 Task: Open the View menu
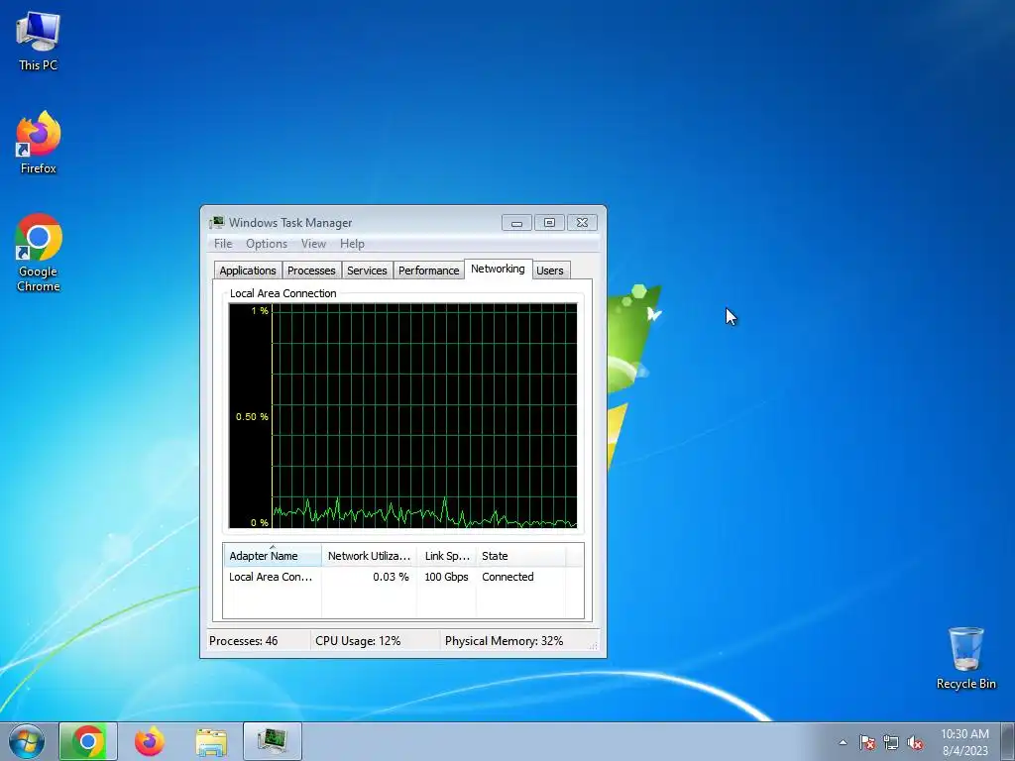[313, 244]
